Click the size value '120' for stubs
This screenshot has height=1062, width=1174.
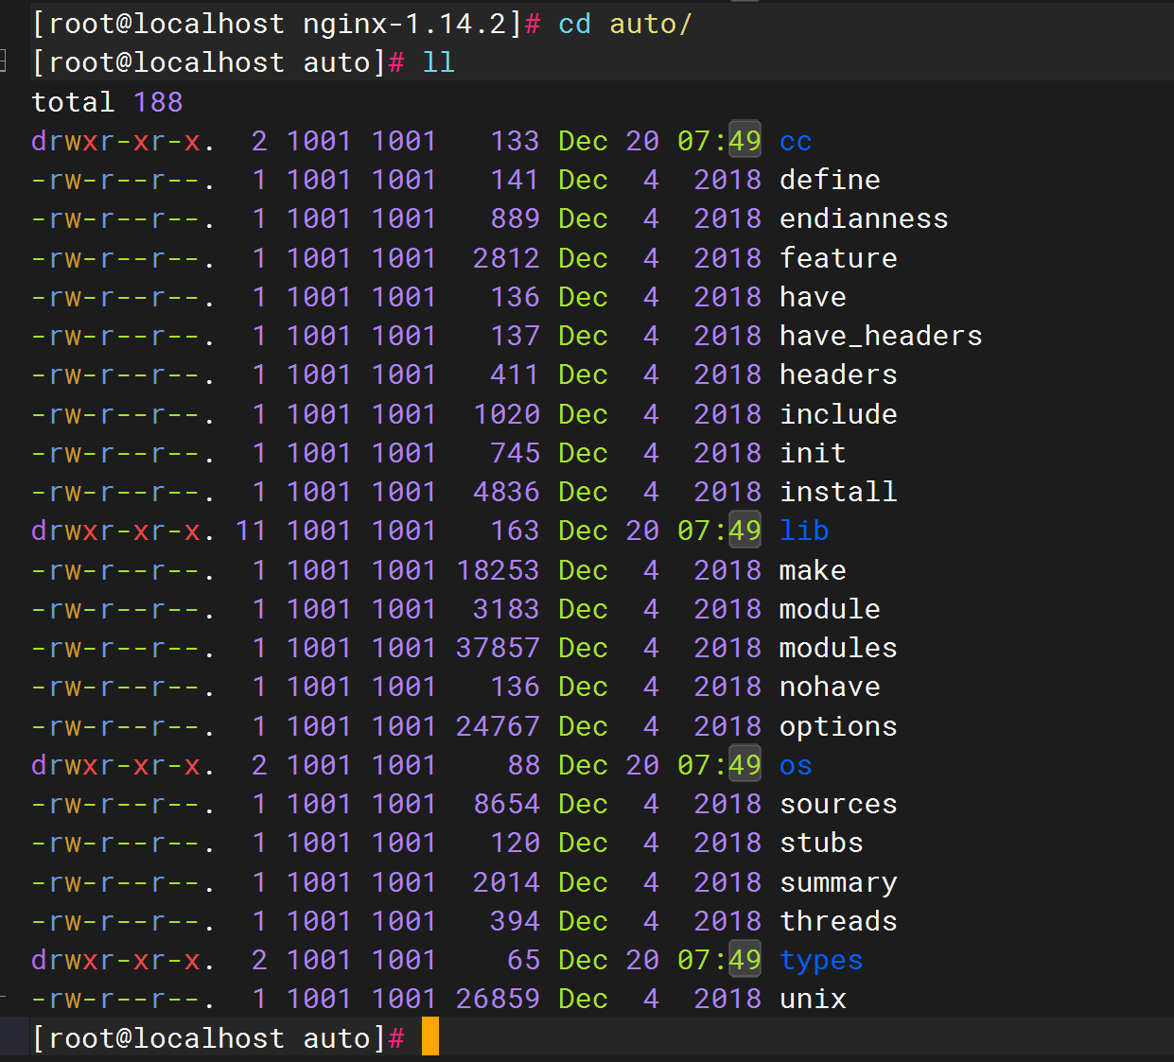pos(515,843)
